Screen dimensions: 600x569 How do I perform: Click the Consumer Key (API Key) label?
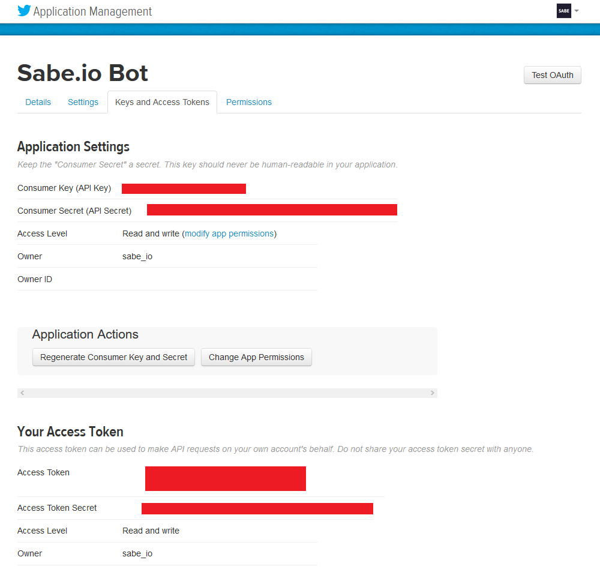pyautogui.click(x=64, y=188)
